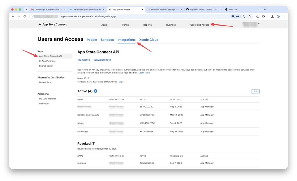Screen dimensions: 297x181
Task: Open Users and Access in top navigation
Action: pyautogui.click(x=200, y=25)
